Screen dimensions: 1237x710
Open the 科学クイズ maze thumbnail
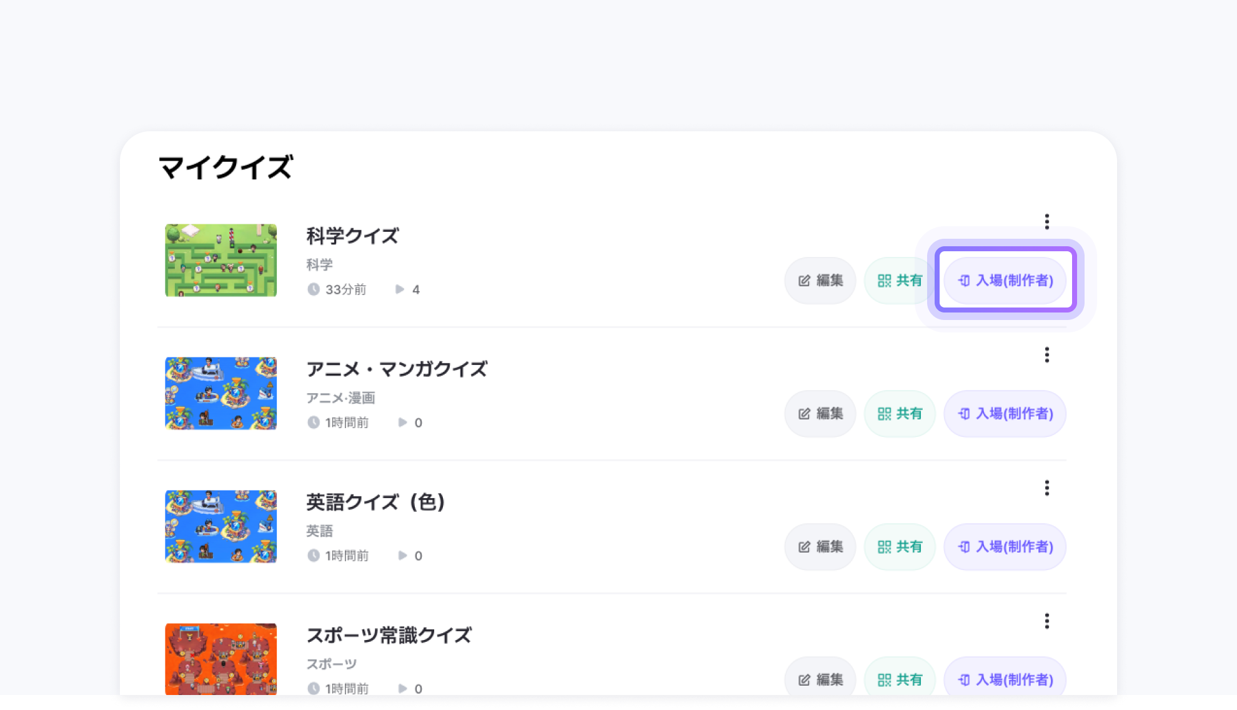tap(221, 261)
